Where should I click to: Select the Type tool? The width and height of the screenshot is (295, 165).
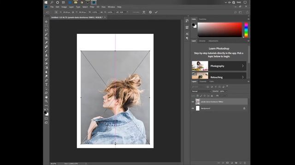pyautogui.click(x=46, y=84)
